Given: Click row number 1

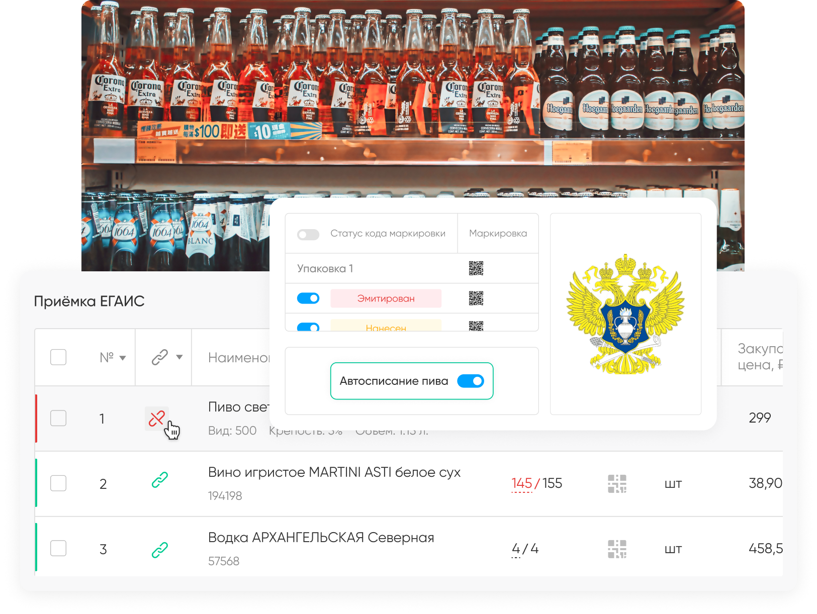Looking at the screenshot, I should [102, 419].
